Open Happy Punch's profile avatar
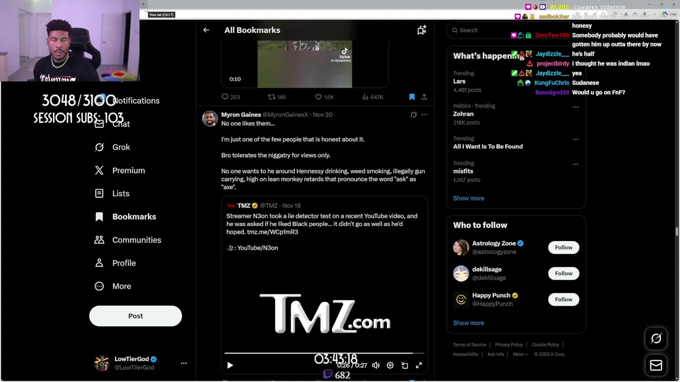This screenshot has width=680, height=382. [461, 299]
